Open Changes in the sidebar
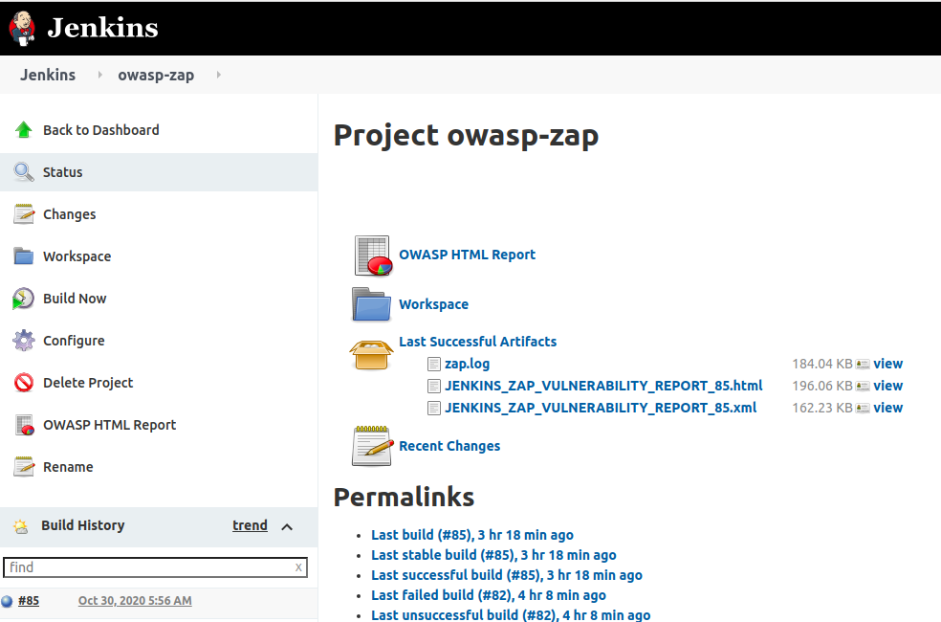 tap(70, 214)
